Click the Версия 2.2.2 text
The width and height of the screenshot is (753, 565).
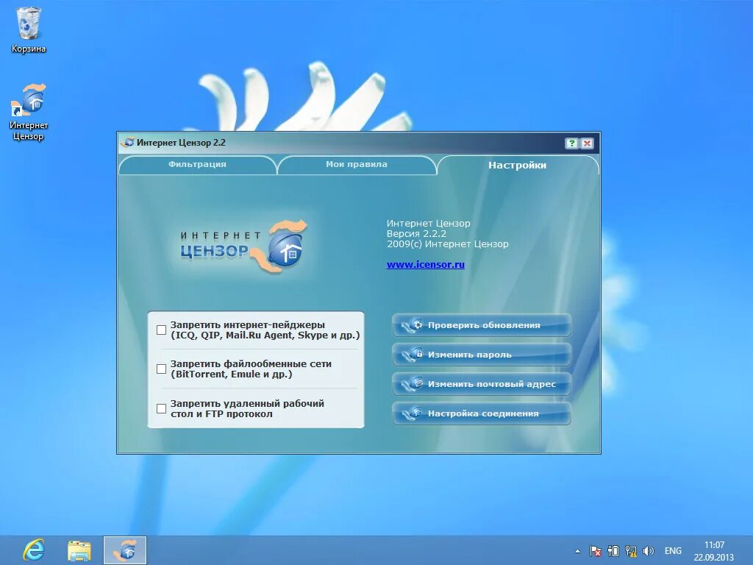[x=416, y=233]
